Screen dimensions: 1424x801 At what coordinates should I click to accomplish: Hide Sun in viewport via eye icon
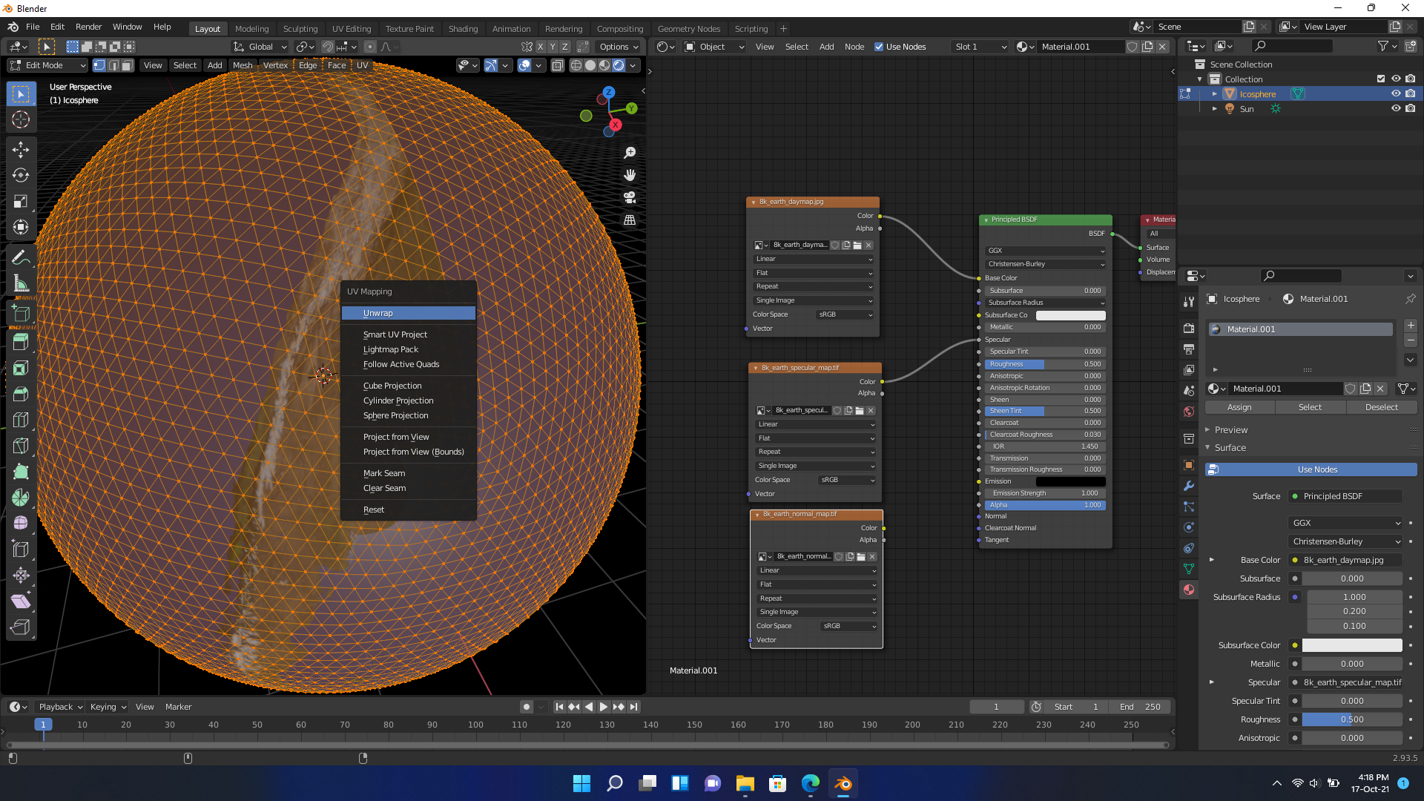(x=1396, y=108)
